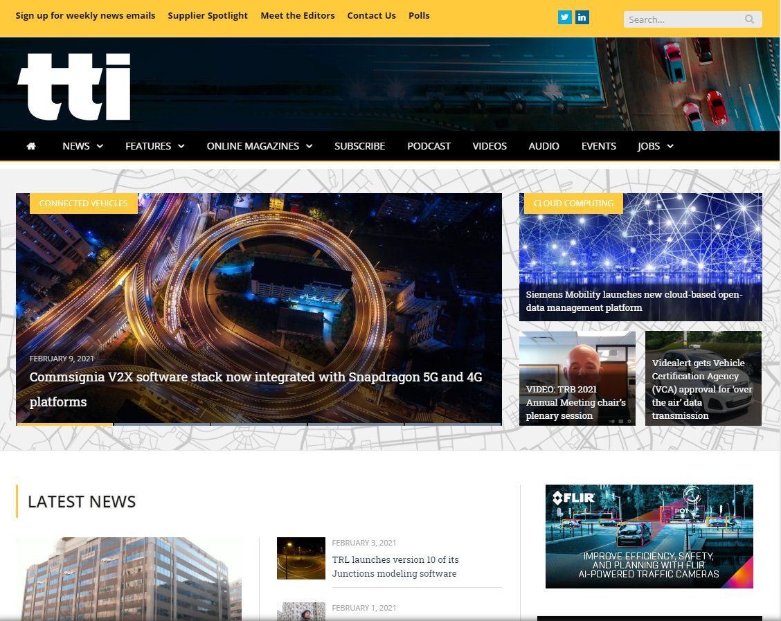Click the FEBRUARY 9, 2021 date text

(62, 359)
